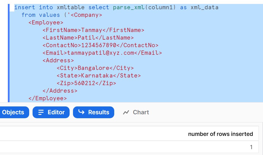This screenshot has width=263, height=155.
Task: Click the closing Employee tag
Action: tap(48, 98)
